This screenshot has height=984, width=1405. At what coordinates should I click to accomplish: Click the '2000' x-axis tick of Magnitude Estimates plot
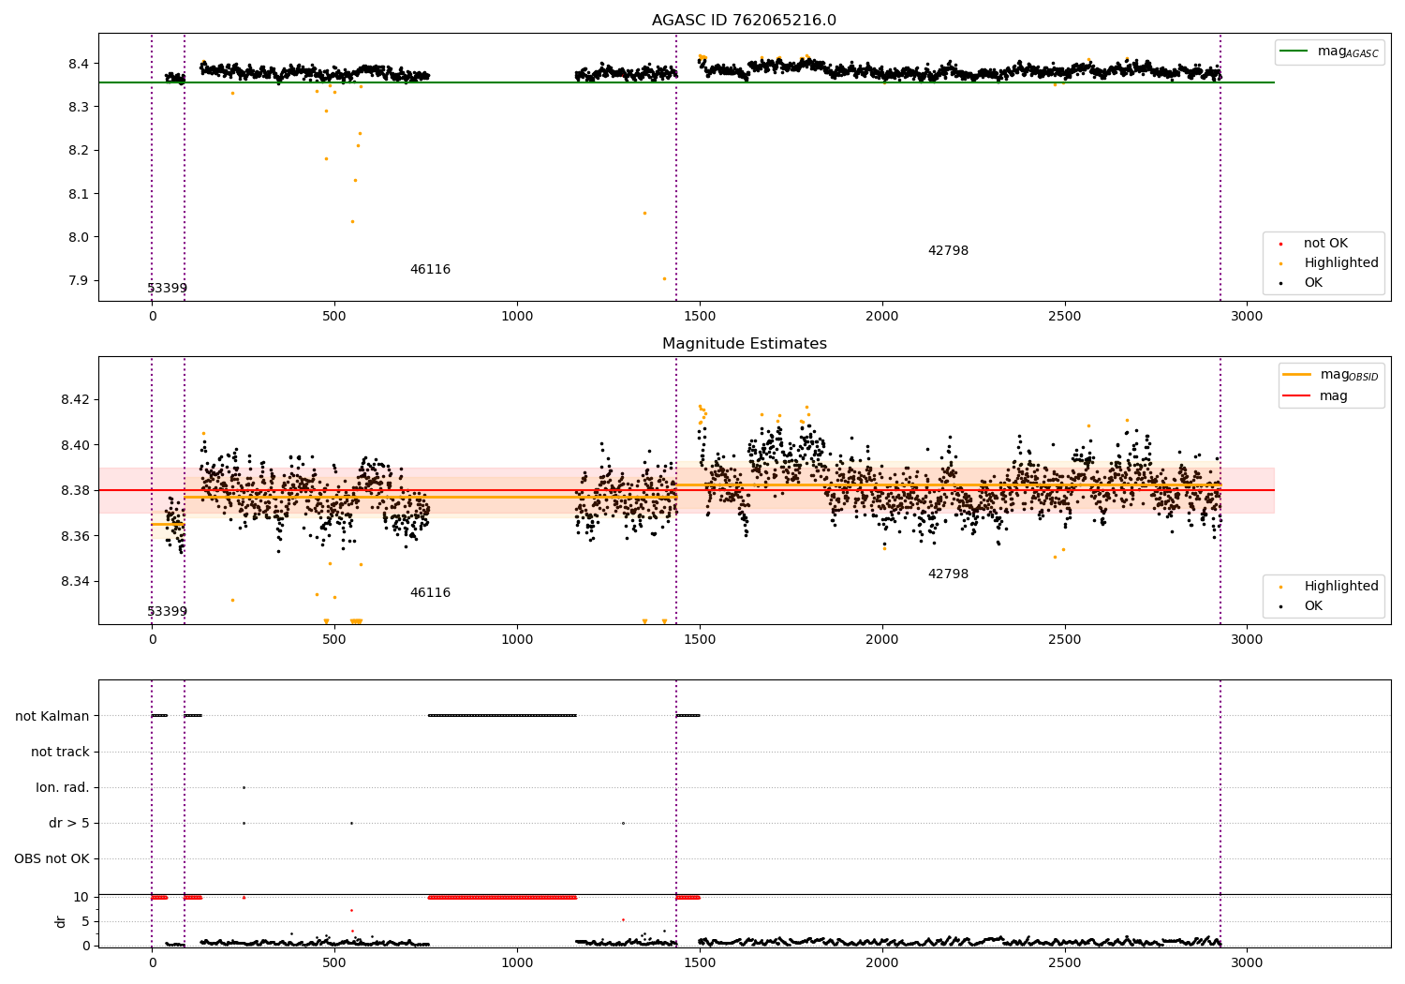click(x=882, y=640)
